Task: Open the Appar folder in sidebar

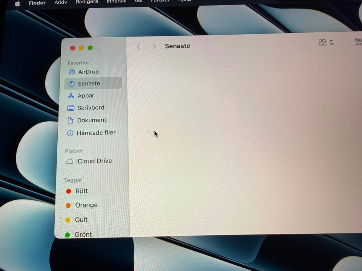Action: (x=81, y=96)
